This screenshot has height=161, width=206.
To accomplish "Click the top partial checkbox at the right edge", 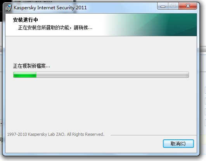I will (x=205, y=90).
